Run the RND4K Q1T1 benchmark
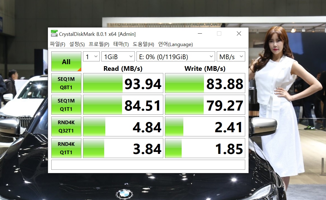 click(66, 148)
